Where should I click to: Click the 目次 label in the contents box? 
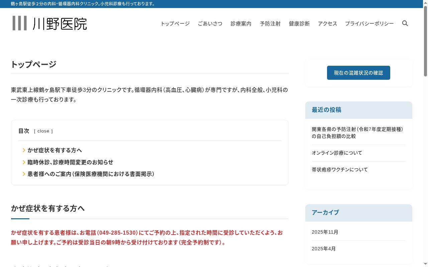coord(24,131)
